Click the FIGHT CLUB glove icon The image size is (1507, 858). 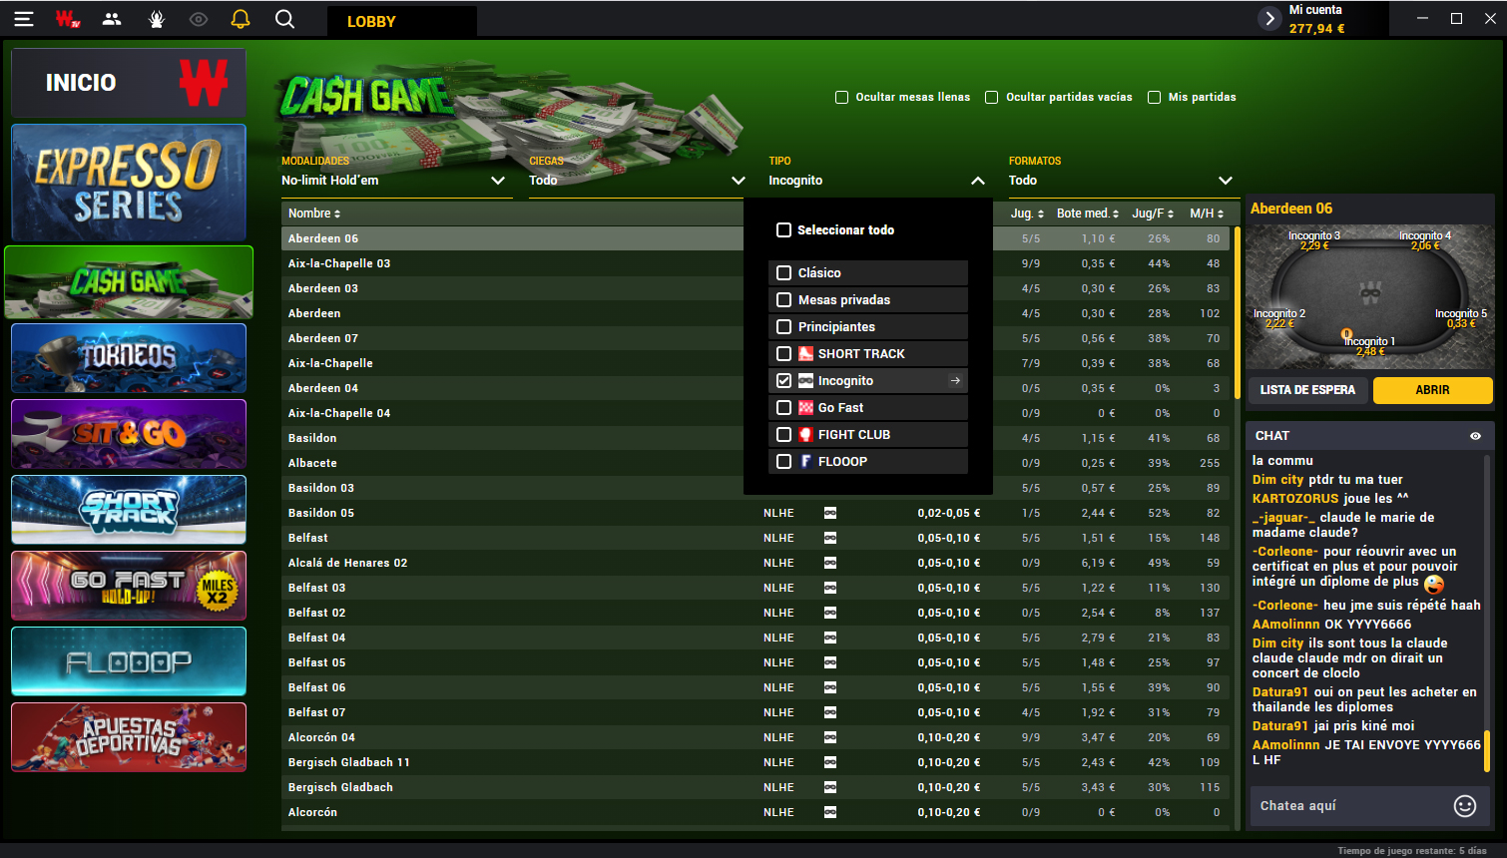click(805, 434)
